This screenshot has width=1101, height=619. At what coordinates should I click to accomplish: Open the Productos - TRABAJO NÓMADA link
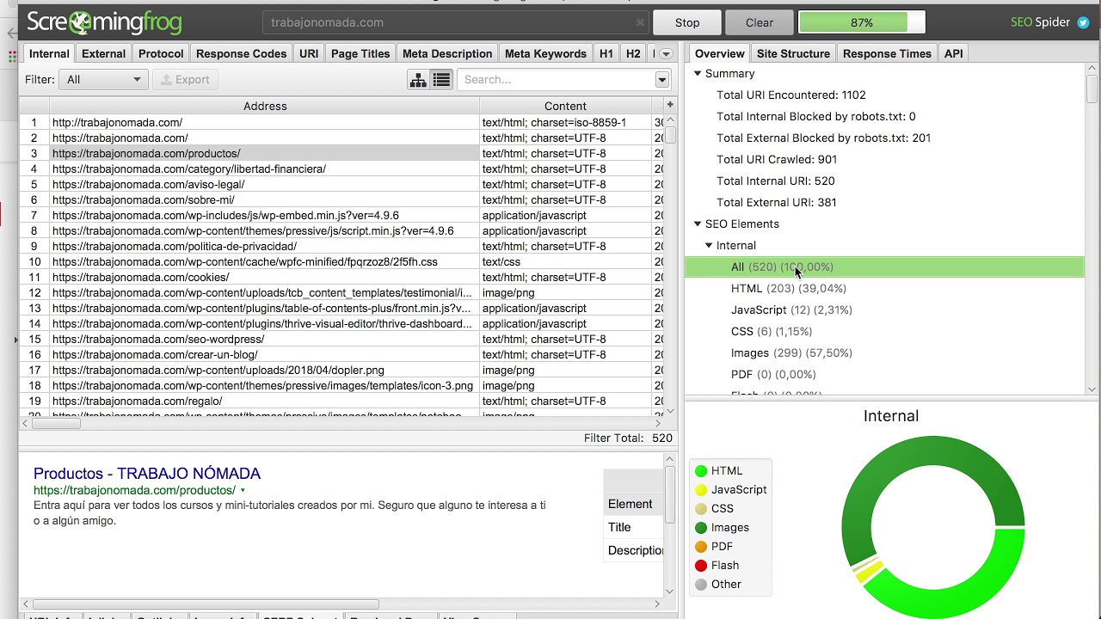point(147,474)
